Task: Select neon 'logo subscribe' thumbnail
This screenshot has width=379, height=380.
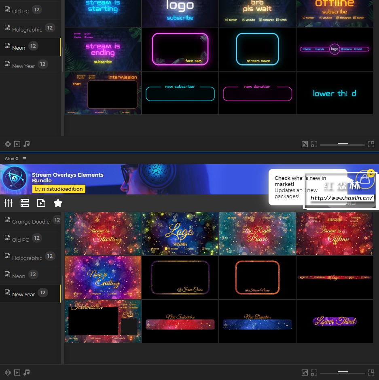Action: (180, 13)
